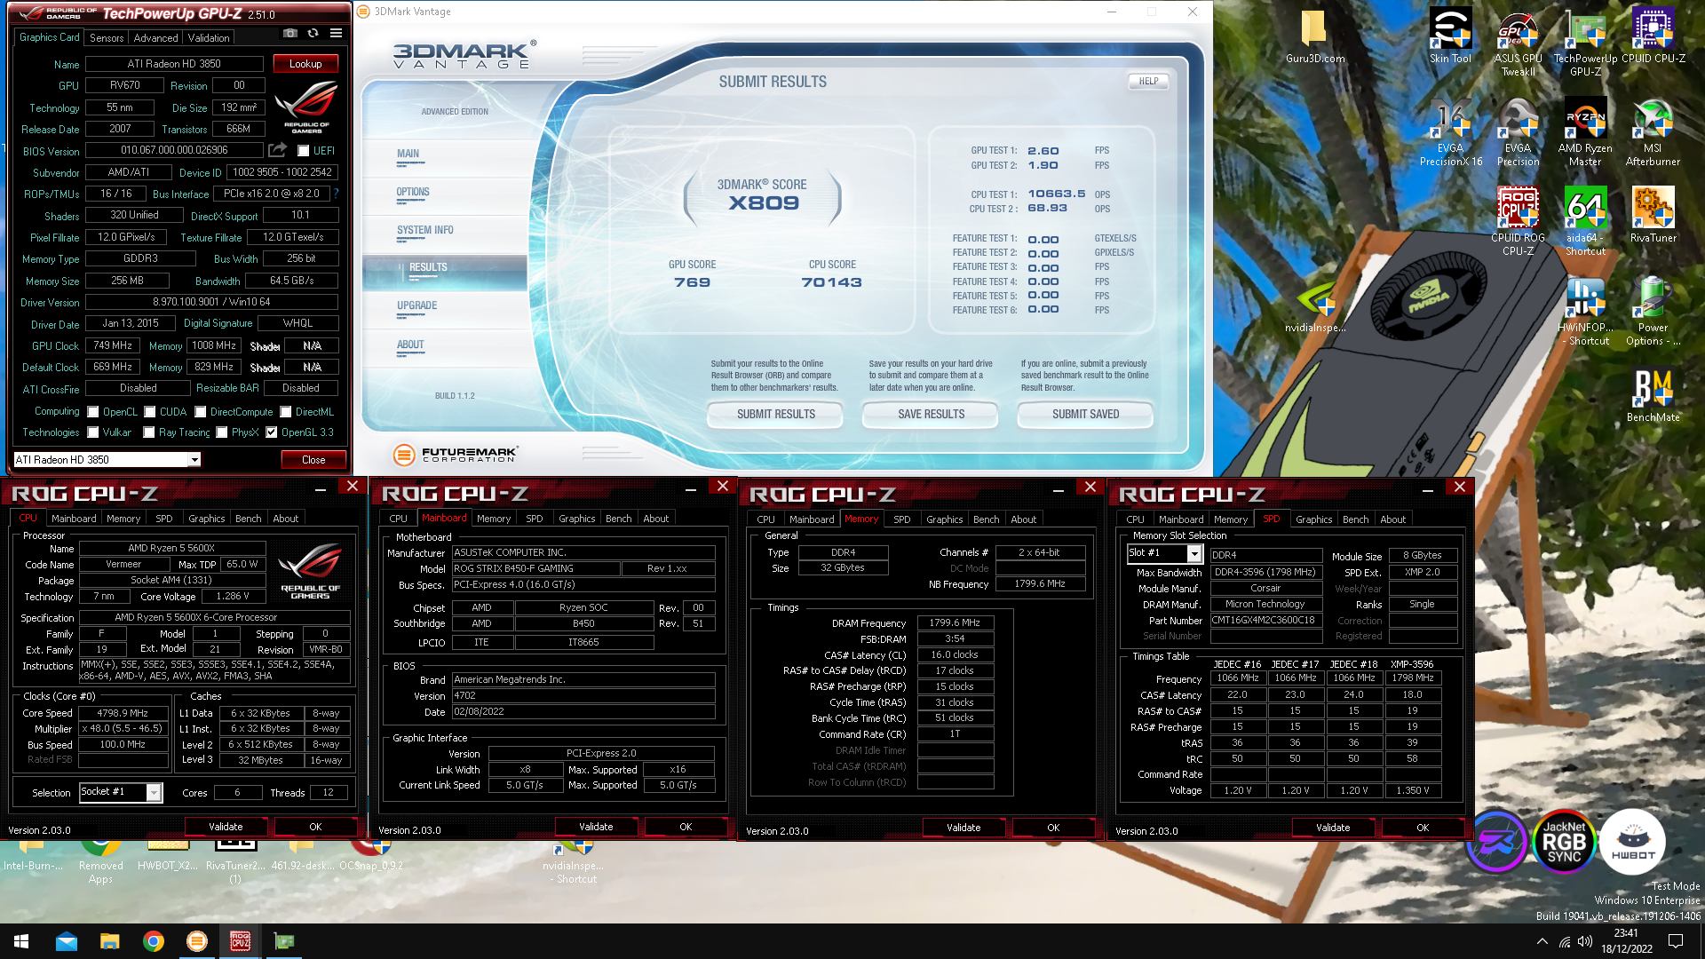Open the aida64 shortcut icon

click(x=1585, y=223)
